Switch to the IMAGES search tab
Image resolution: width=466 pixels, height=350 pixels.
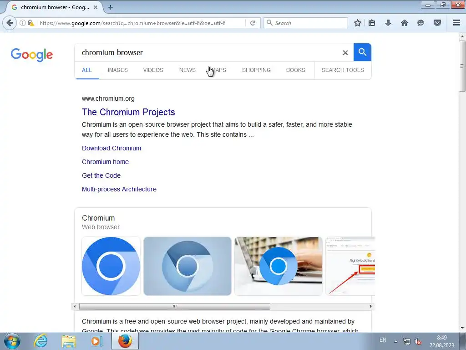[x=118, y=70]
